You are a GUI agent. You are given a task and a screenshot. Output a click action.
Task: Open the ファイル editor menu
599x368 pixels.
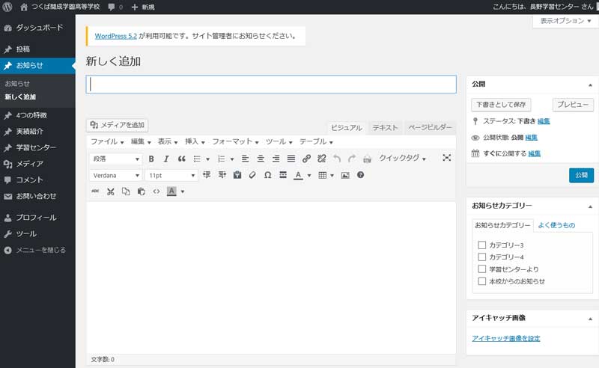pyautogui.click(x=107, y=141)
